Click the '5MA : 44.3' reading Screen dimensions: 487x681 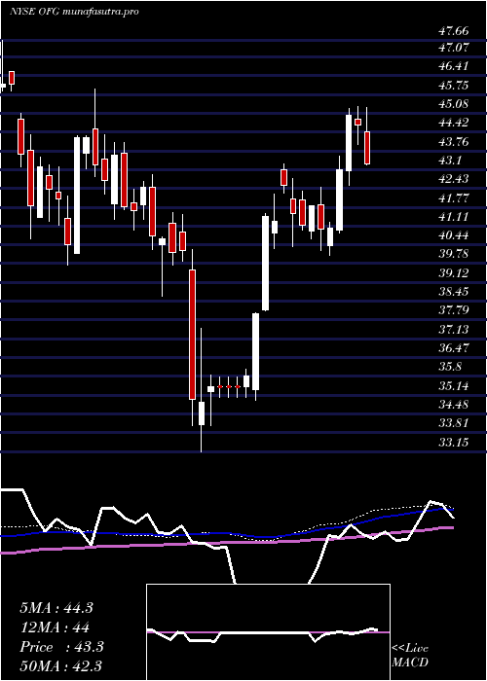pyautogui.click(x=56, y=608)
